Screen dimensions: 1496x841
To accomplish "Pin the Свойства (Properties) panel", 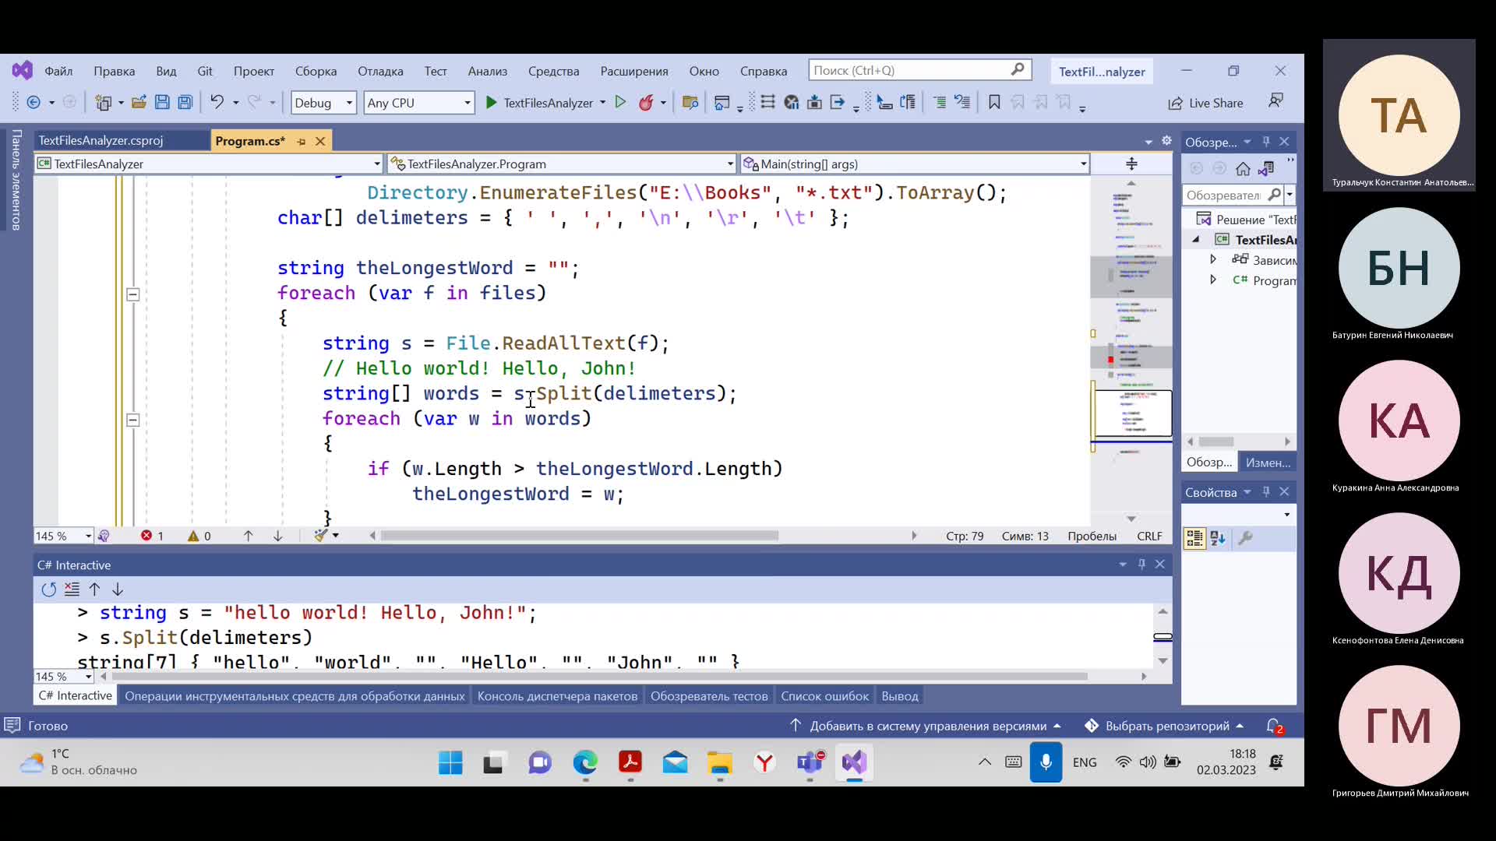I will (x=1266, y=491).
